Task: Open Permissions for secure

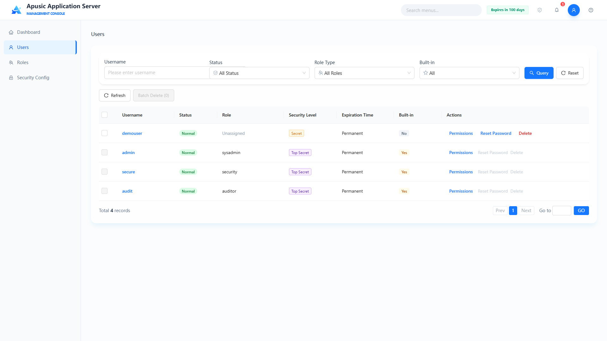Action: (461, 172)
